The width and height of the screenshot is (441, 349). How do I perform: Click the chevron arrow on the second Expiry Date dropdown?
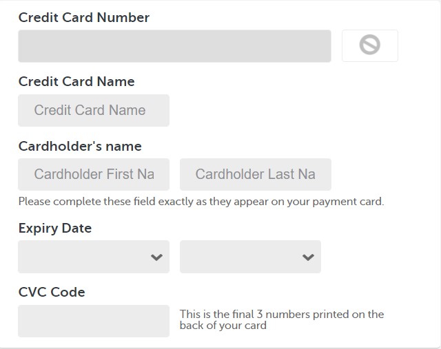coord(308,257)
